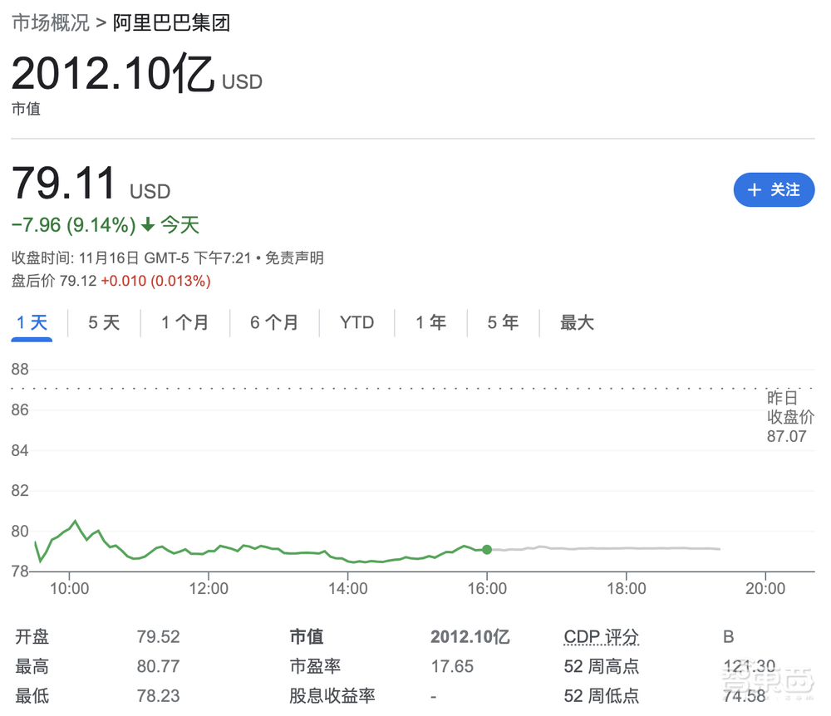This screenshot has width=831, height=716.
Task: Select the YTD range tab
Action: (357, 322)
